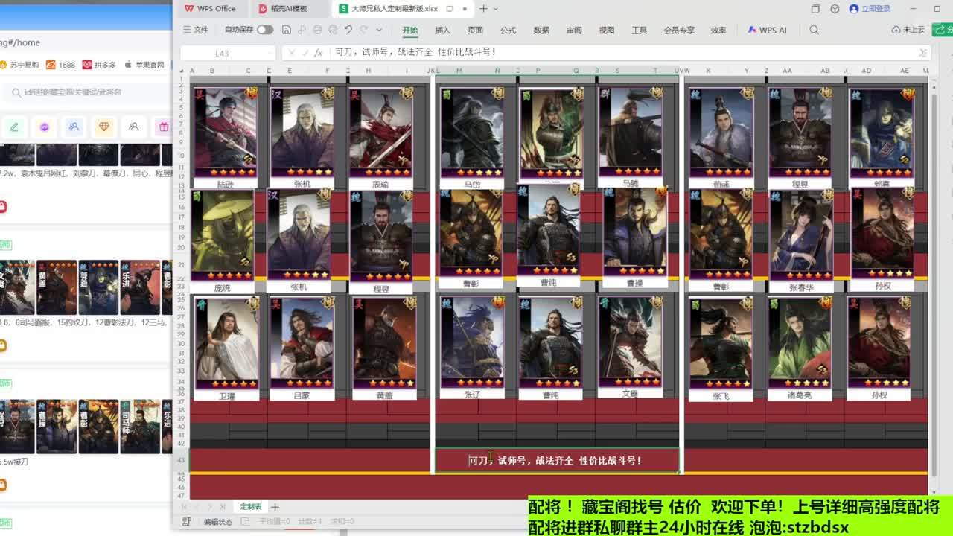
Task: Open the 页面 ribbon tab
Action: [x=475, y=31]
